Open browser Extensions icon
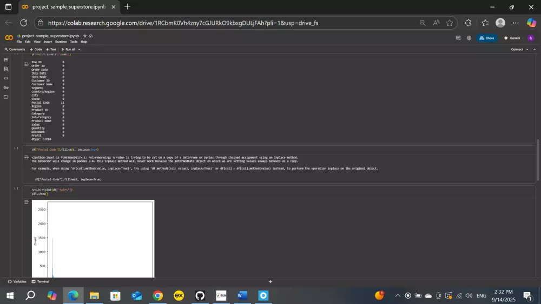The width and height of the screenshot is (541, 304). [x=468, y=23]
